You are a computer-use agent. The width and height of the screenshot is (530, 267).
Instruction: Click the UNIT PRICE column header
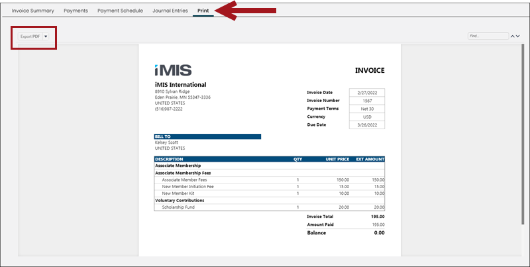(x=337, y=159)
